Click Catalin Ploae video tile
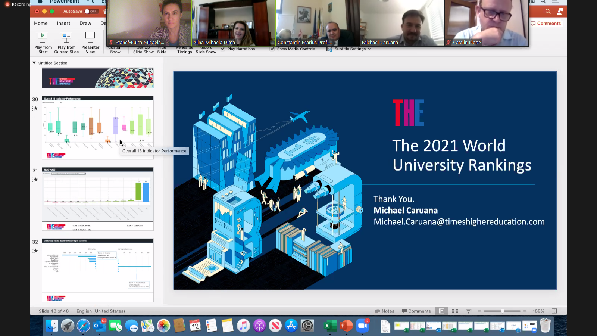The image size is (597, 336). pos(487,23)
